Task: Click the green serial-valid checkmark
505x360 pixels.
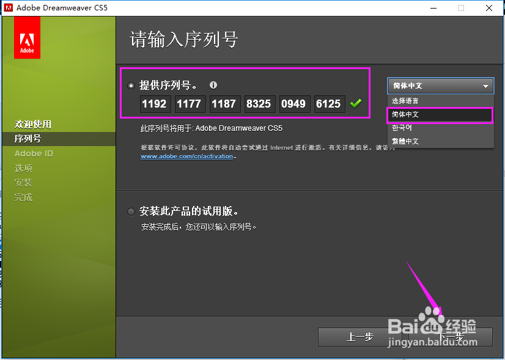Action: point(356,103)
